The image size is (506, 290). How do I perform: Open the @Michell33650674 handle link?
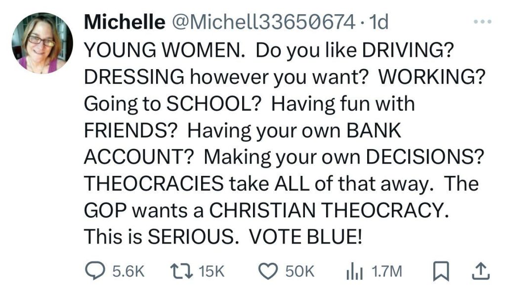(x=263, y=22)
